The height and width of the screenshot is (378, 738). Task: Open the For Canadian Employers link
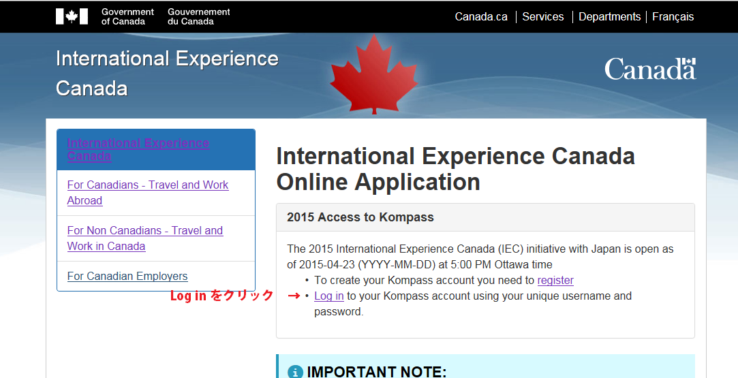point(127,276)
